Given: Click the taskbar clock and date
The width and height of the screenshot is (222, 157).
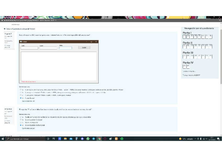Looking at the screenshot, I should [212, 139].
